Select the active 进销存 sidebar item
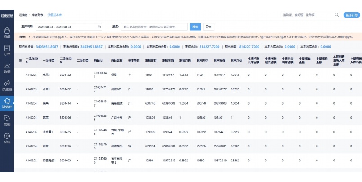 7,103
